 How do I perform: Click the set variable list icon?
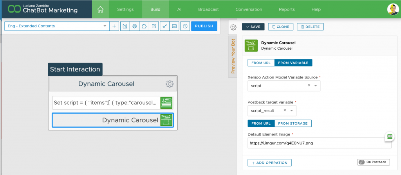click(x=166, y=103)
